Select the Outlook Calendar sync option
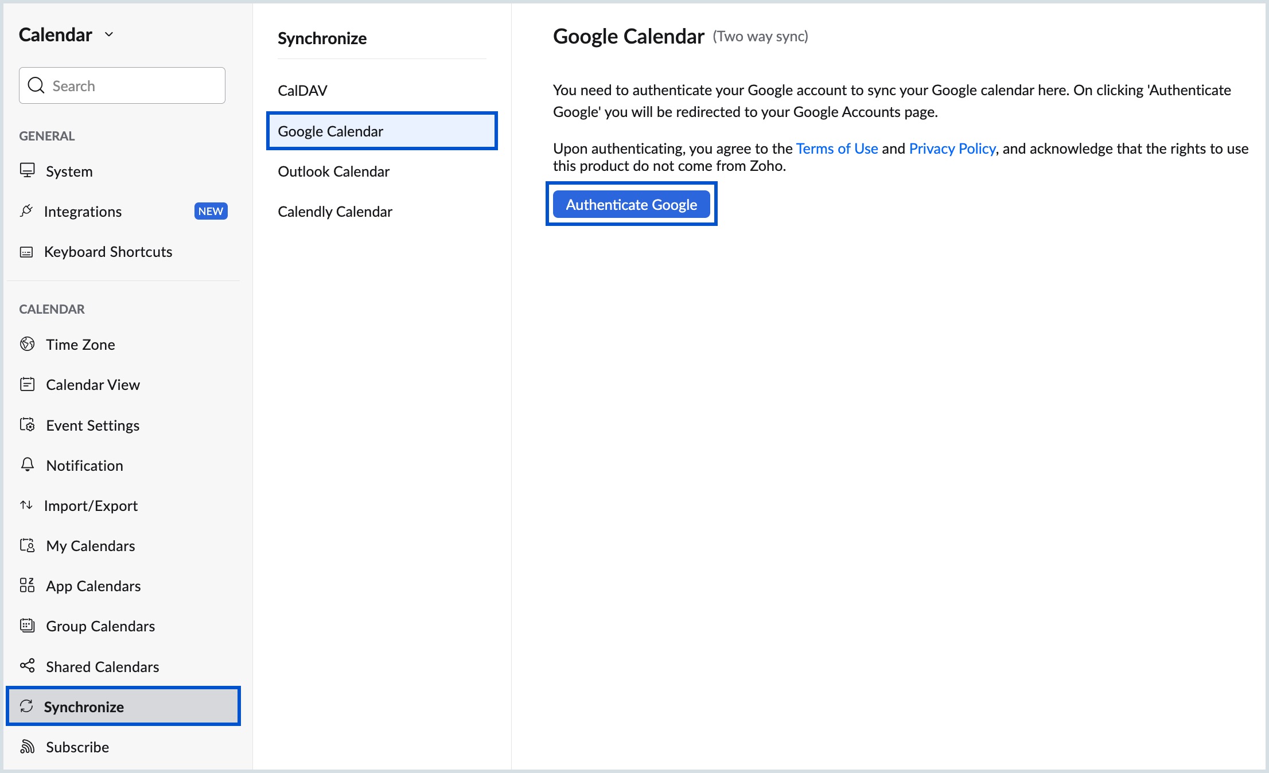This screenshot has height=773, width=1269. 333,171
